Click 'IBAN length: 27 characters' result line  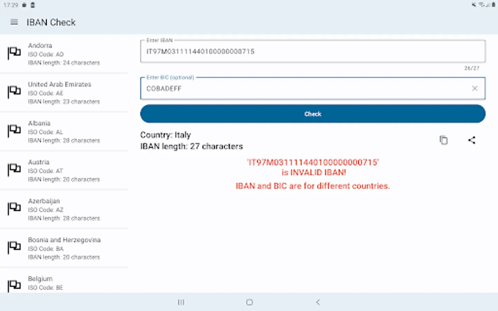(x=192, y=147)
